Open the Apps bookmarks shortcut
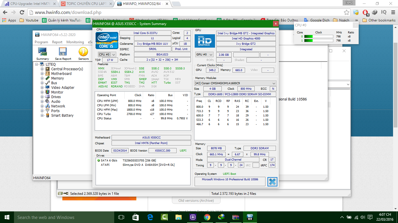 pyautogui.click(x=9, y=20)
